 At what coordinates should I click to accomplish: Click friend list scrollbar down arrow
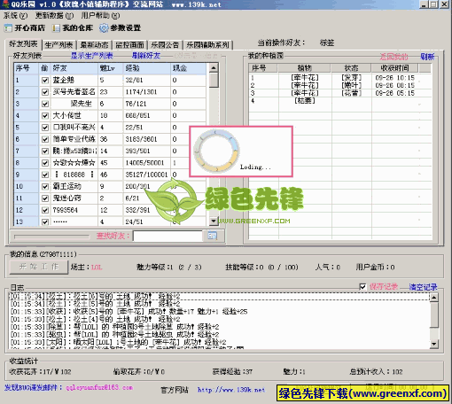[x=214, y=221]
